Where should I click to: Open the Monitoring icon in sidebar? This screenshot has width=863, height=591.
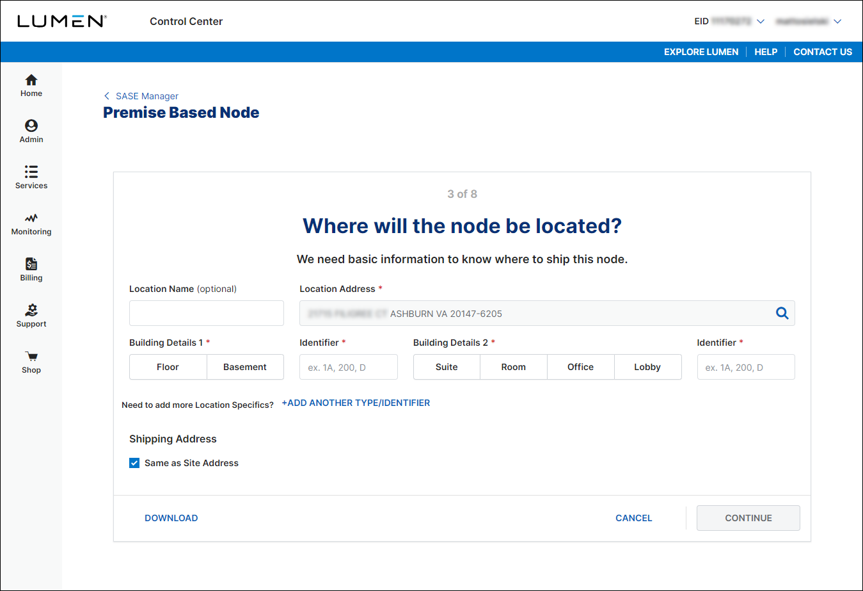(x=31, y=218)
